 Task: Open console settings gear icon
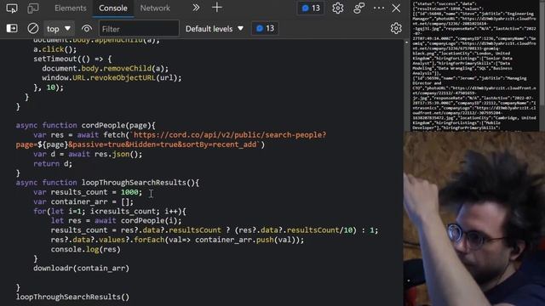pos(396,28)
